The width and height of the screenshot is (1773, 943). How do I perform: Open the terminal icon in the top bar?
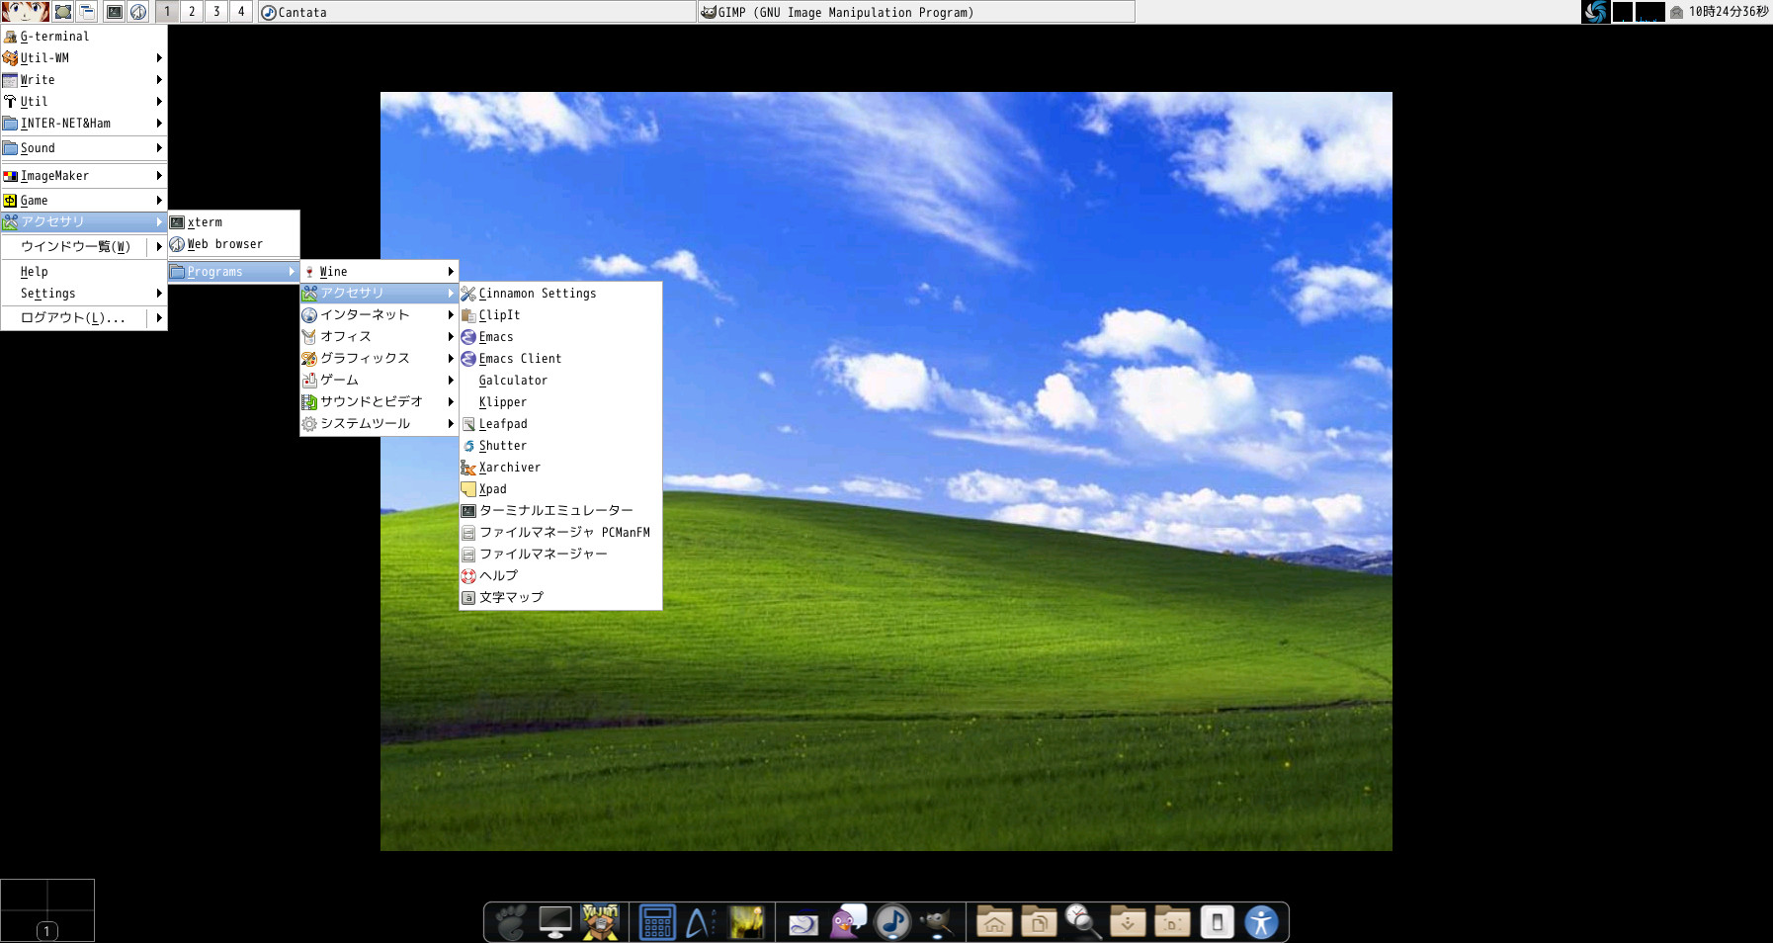click(116, 12)
